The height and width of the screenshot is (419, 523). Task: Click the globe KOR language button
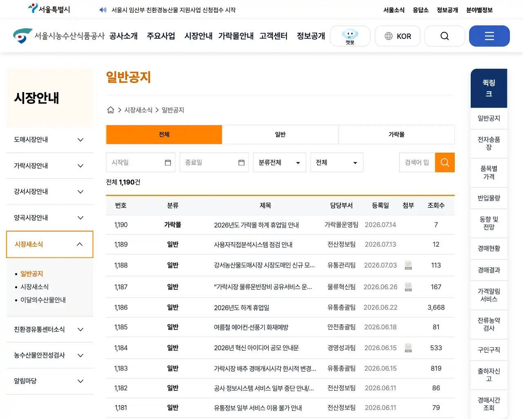[398, 36]
